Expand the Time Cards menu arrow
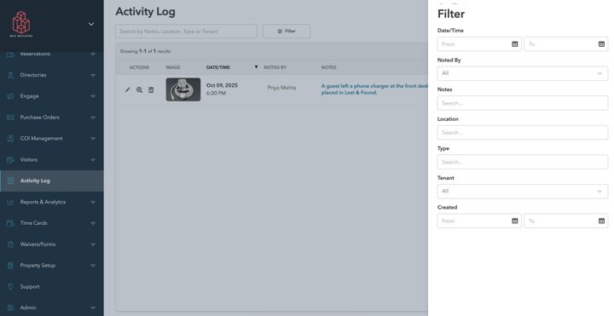This screenshot has height=316, width=614. point(93,223)
